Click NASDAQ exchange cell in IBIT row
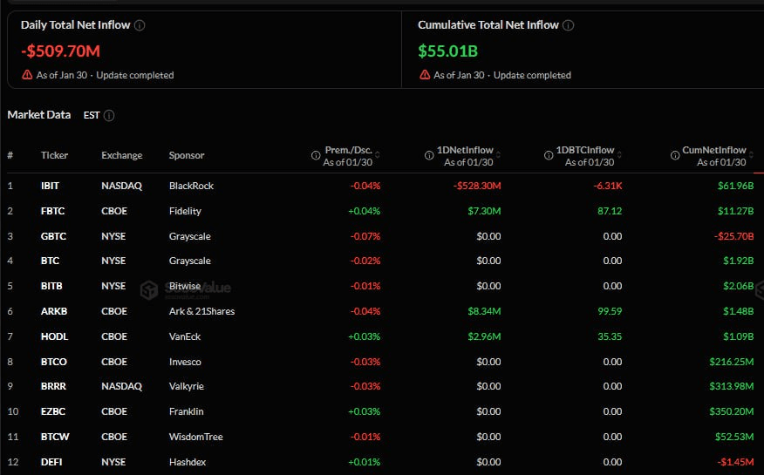This screenshot has height=475, width=764. click(122, 186)
